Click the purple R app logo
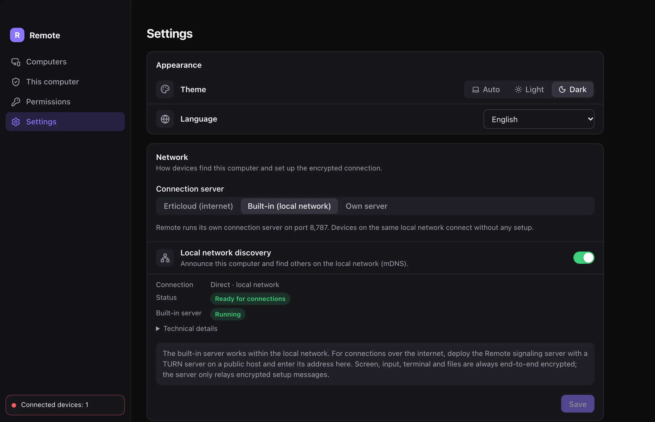 [x=17, y=35]
